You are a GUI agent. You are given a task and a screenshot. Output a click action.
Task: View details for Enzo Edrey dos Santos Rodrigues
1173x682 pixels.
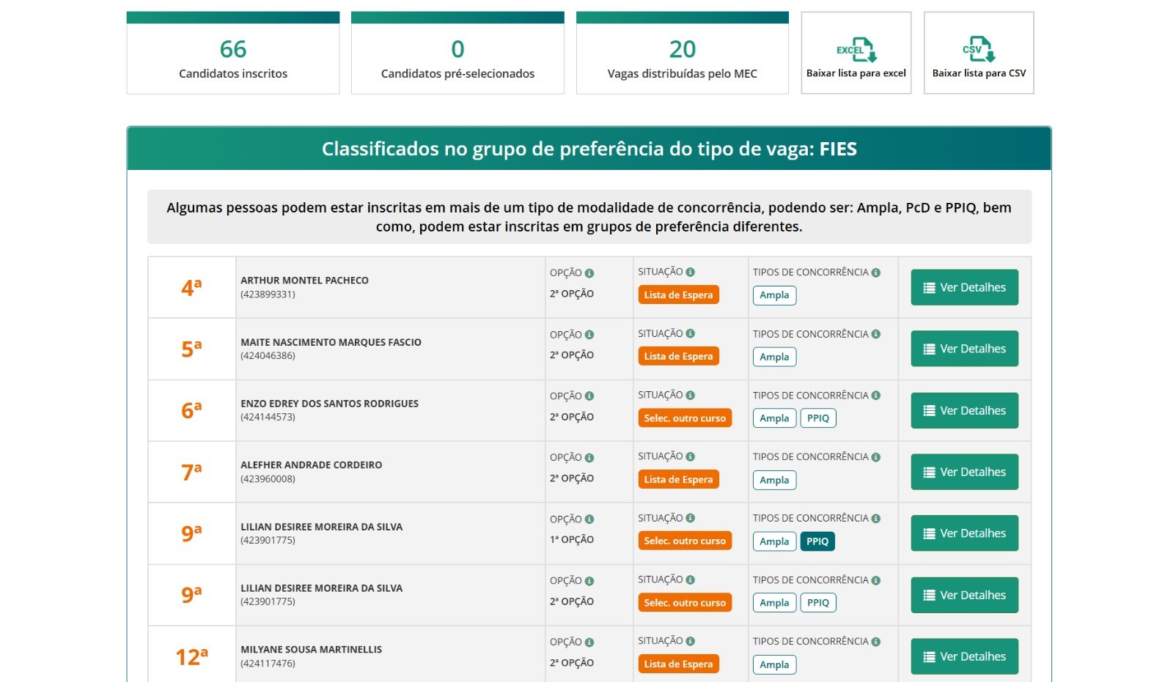tap(964, 410)
